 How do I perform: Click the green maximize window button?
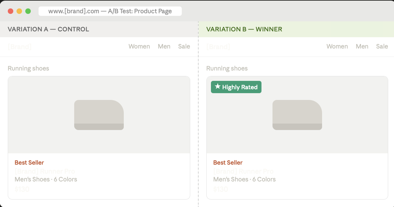28,11
